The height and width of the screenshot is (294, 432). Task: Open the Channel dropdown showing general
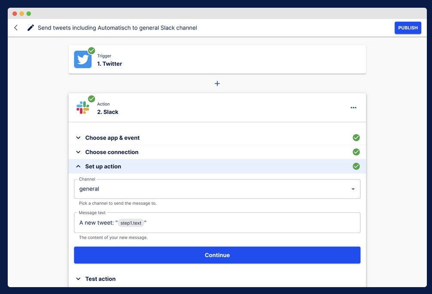[217, 189]
